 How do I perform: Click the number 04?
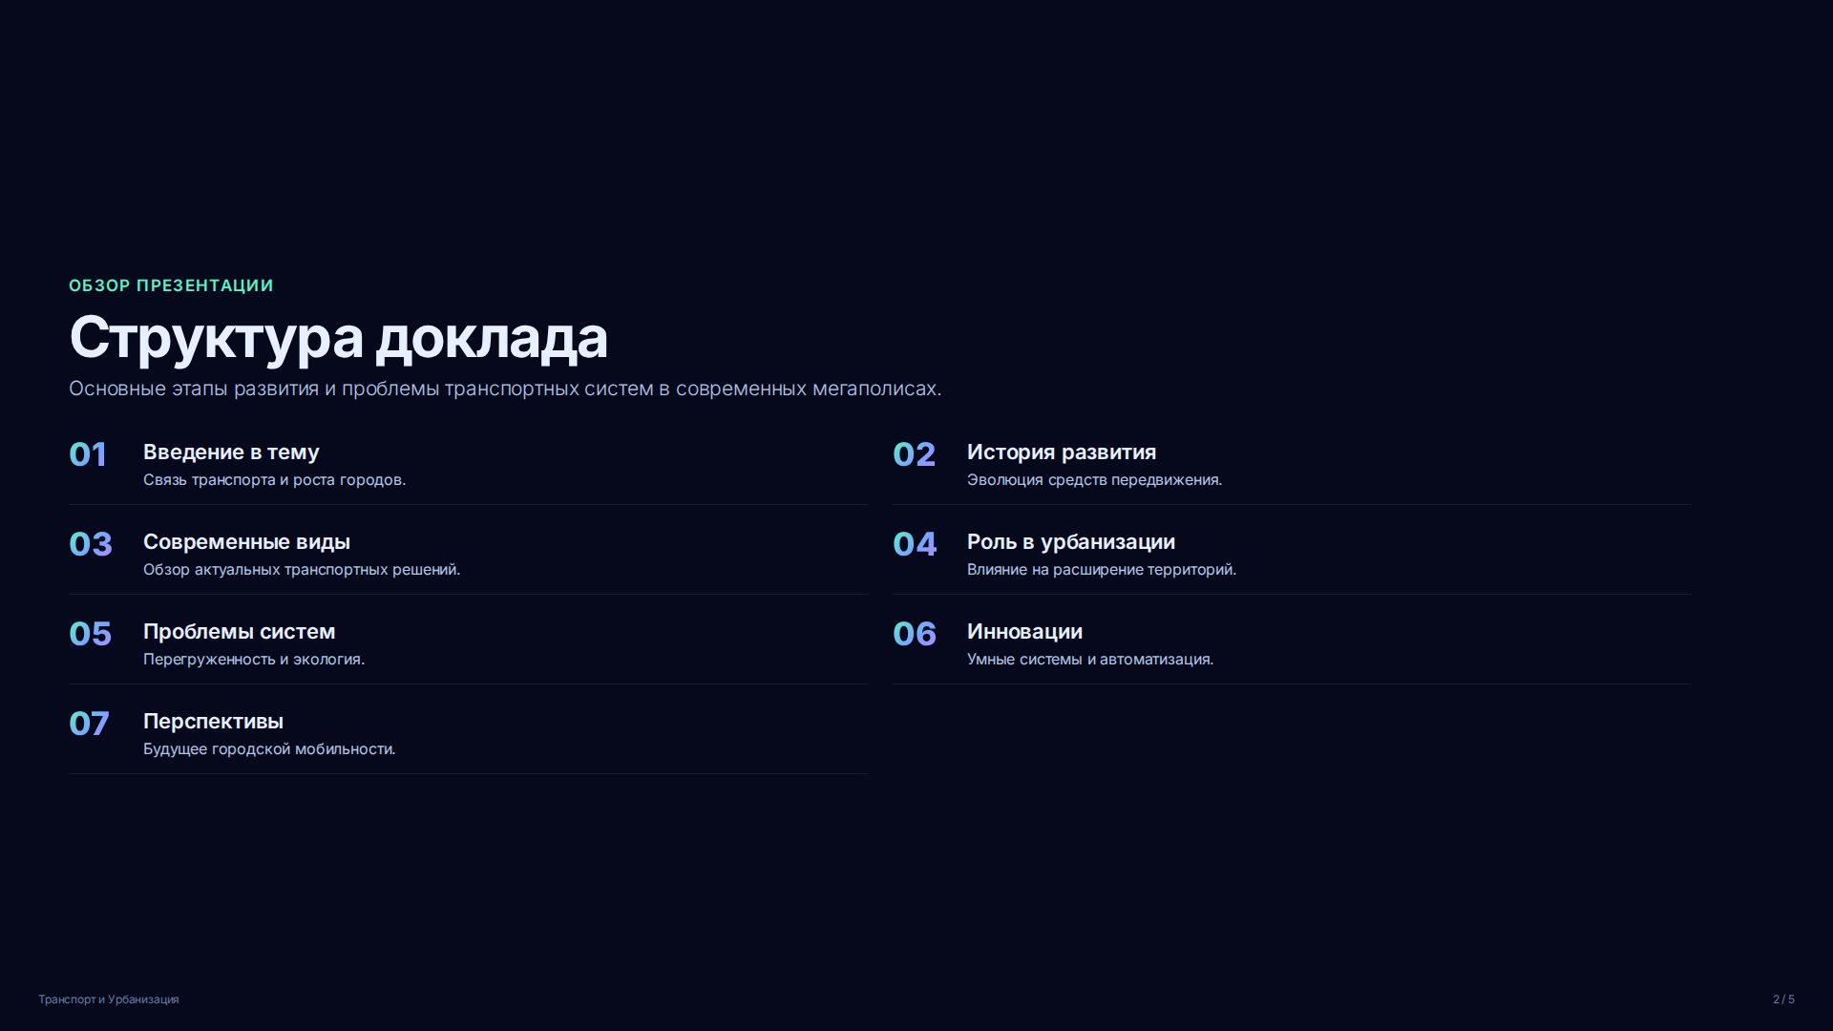point(915,544)
